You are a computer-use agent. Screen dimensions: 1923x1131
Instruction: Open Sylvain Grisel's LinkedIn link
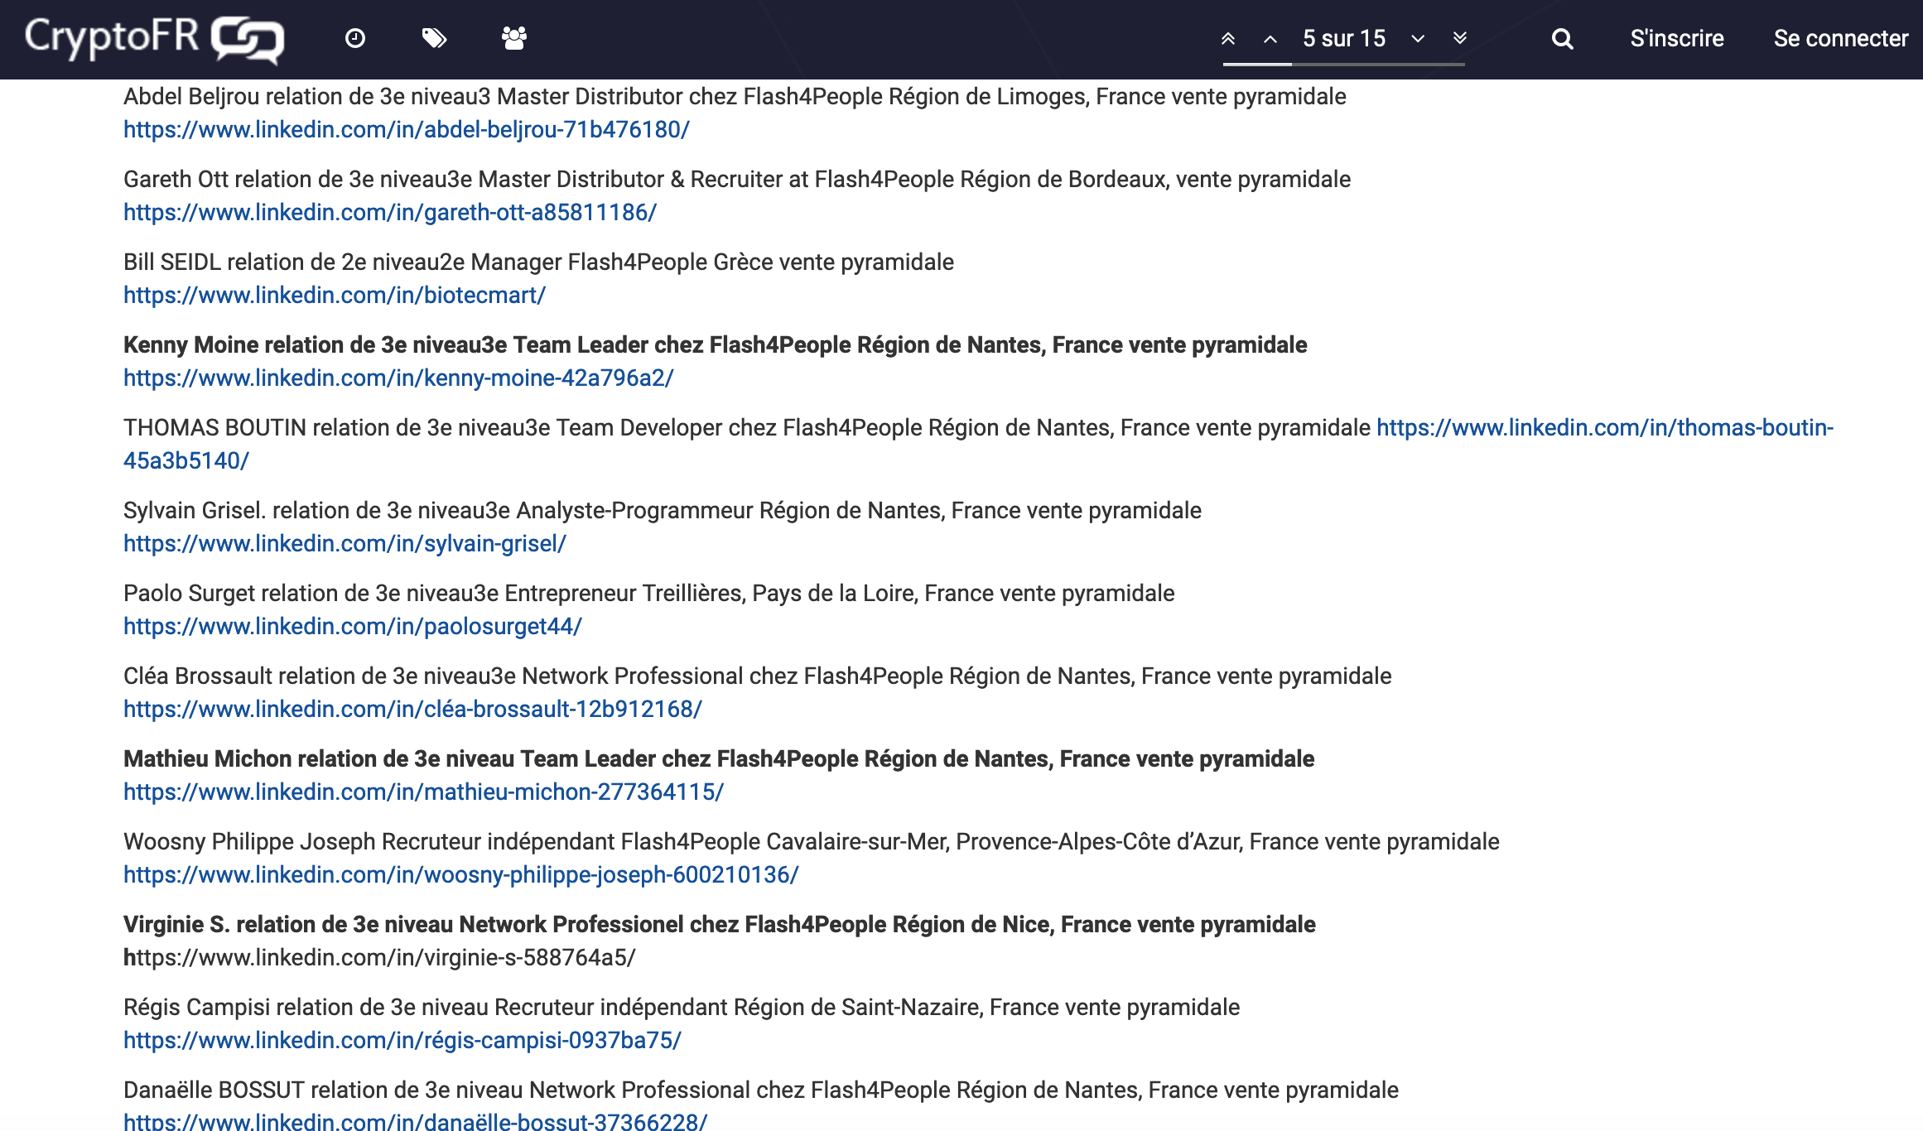(x=345, y=544)
